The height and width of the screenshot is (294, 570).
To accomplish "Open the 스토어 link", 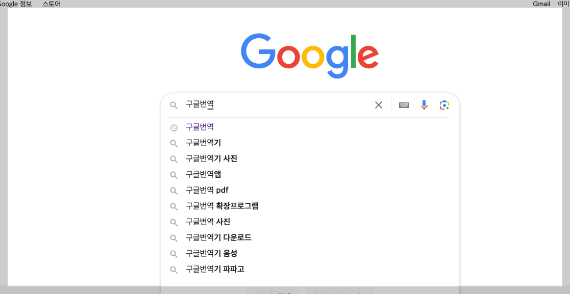I will coord(51,4).
